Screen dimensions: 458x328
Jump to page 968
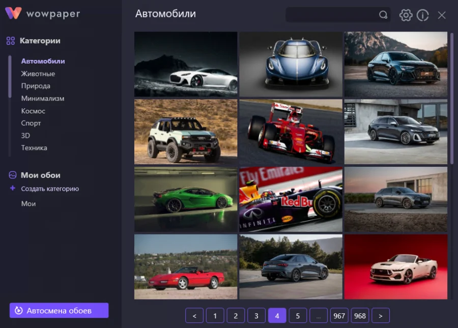360,316
